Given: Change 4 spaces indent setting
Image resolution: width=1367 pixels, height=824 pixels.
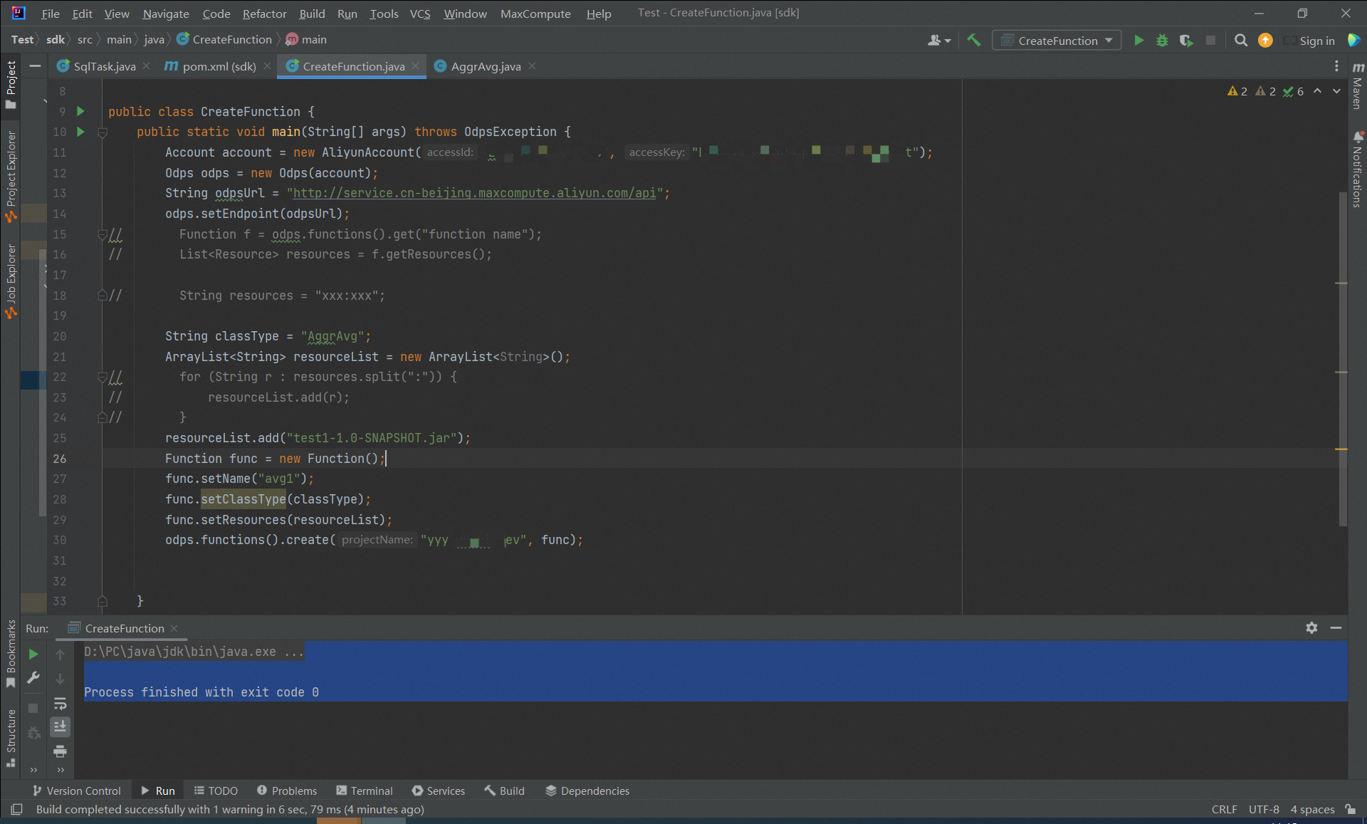Looking at the screenshot, I should tap(1312, 809).
